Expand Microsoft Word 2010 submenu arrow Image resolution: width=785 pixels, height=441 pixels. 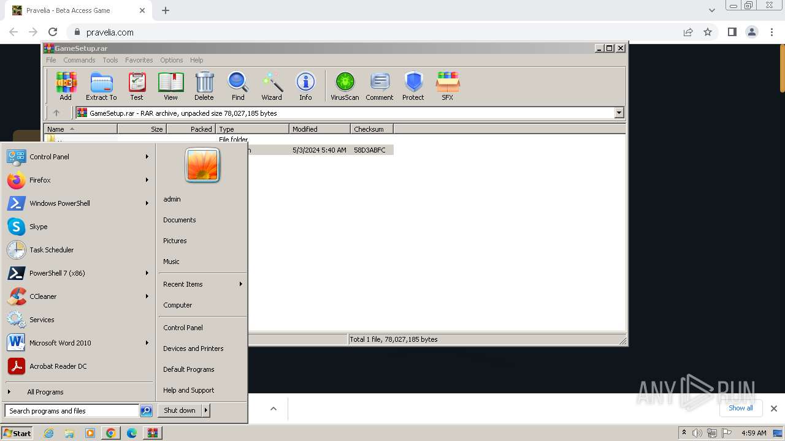tap(147, 343)
